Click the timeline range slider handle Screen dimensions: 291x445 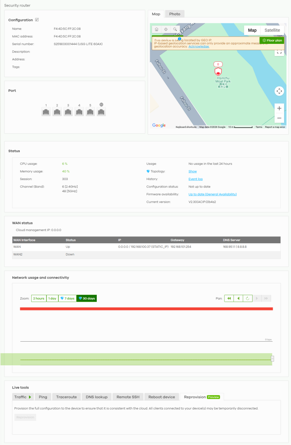pyautogui.click(x=272, y=358)
